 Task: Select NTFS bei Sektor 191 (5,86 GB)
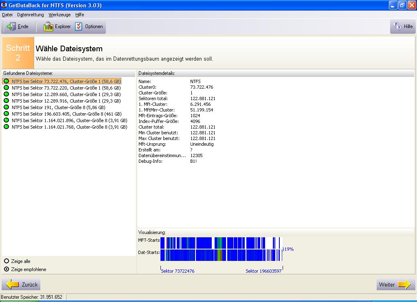(x=59, y=107)
